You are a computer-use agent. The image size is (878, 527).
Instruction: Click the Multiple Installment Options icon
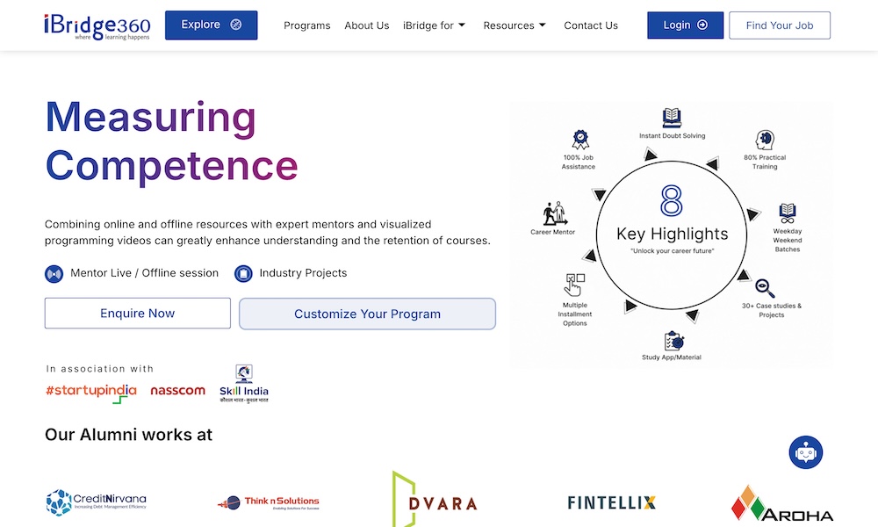[x=575, y=285]
